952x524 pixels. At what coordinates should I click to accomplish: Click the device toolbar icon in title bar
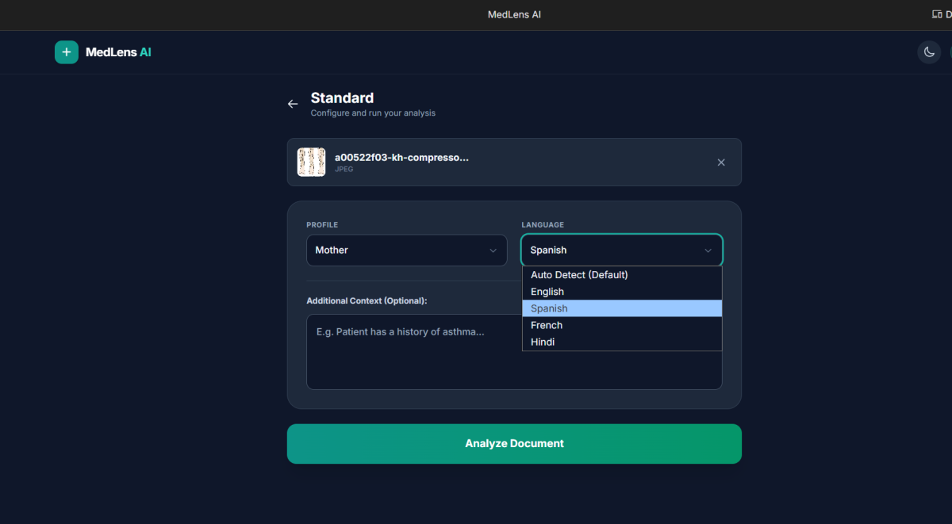pos(937,14)
